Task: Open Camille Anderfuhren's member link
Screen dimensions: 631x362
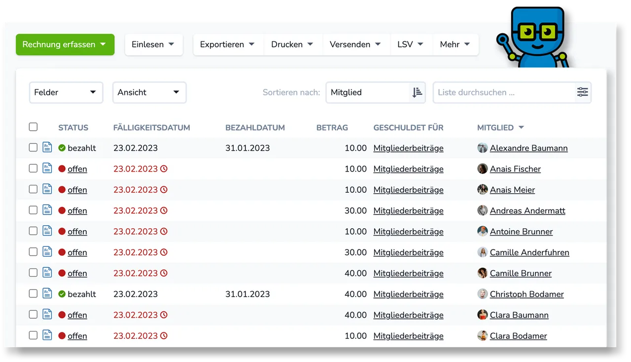Action: click(x=529, y=252)
